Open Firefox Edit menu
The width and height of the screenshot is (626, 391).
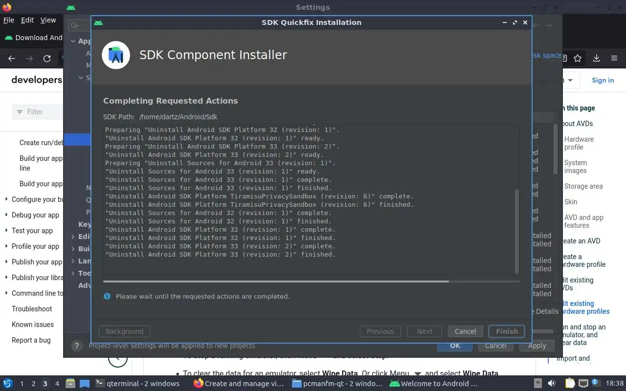pos(27,20)
